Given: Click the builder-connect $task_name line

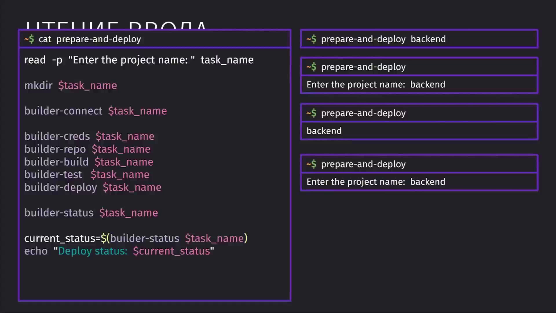Looking at the screenshot, I should 96,111.
